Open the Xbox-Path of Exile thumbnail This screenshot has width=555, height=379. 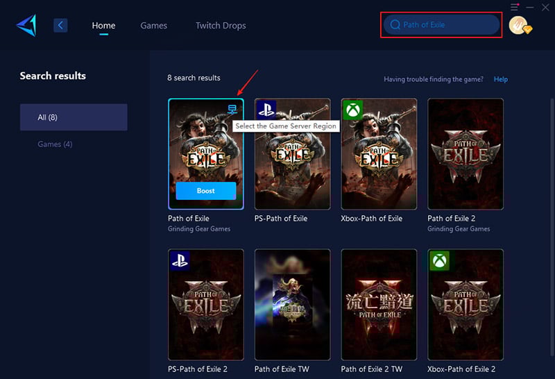(x=379, y=153)
